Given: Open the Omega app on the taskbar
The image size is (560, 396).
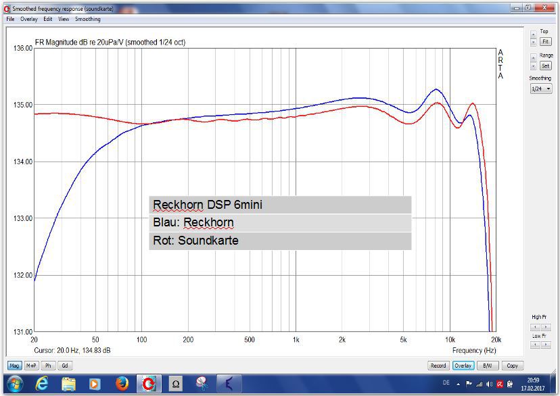Looking at the screenshot, I should coord(175,385).
